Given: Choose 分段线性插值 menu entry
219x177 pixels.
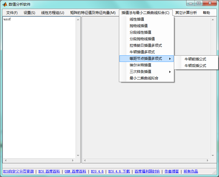Looking at the screenshot, I should pos(146,32).
